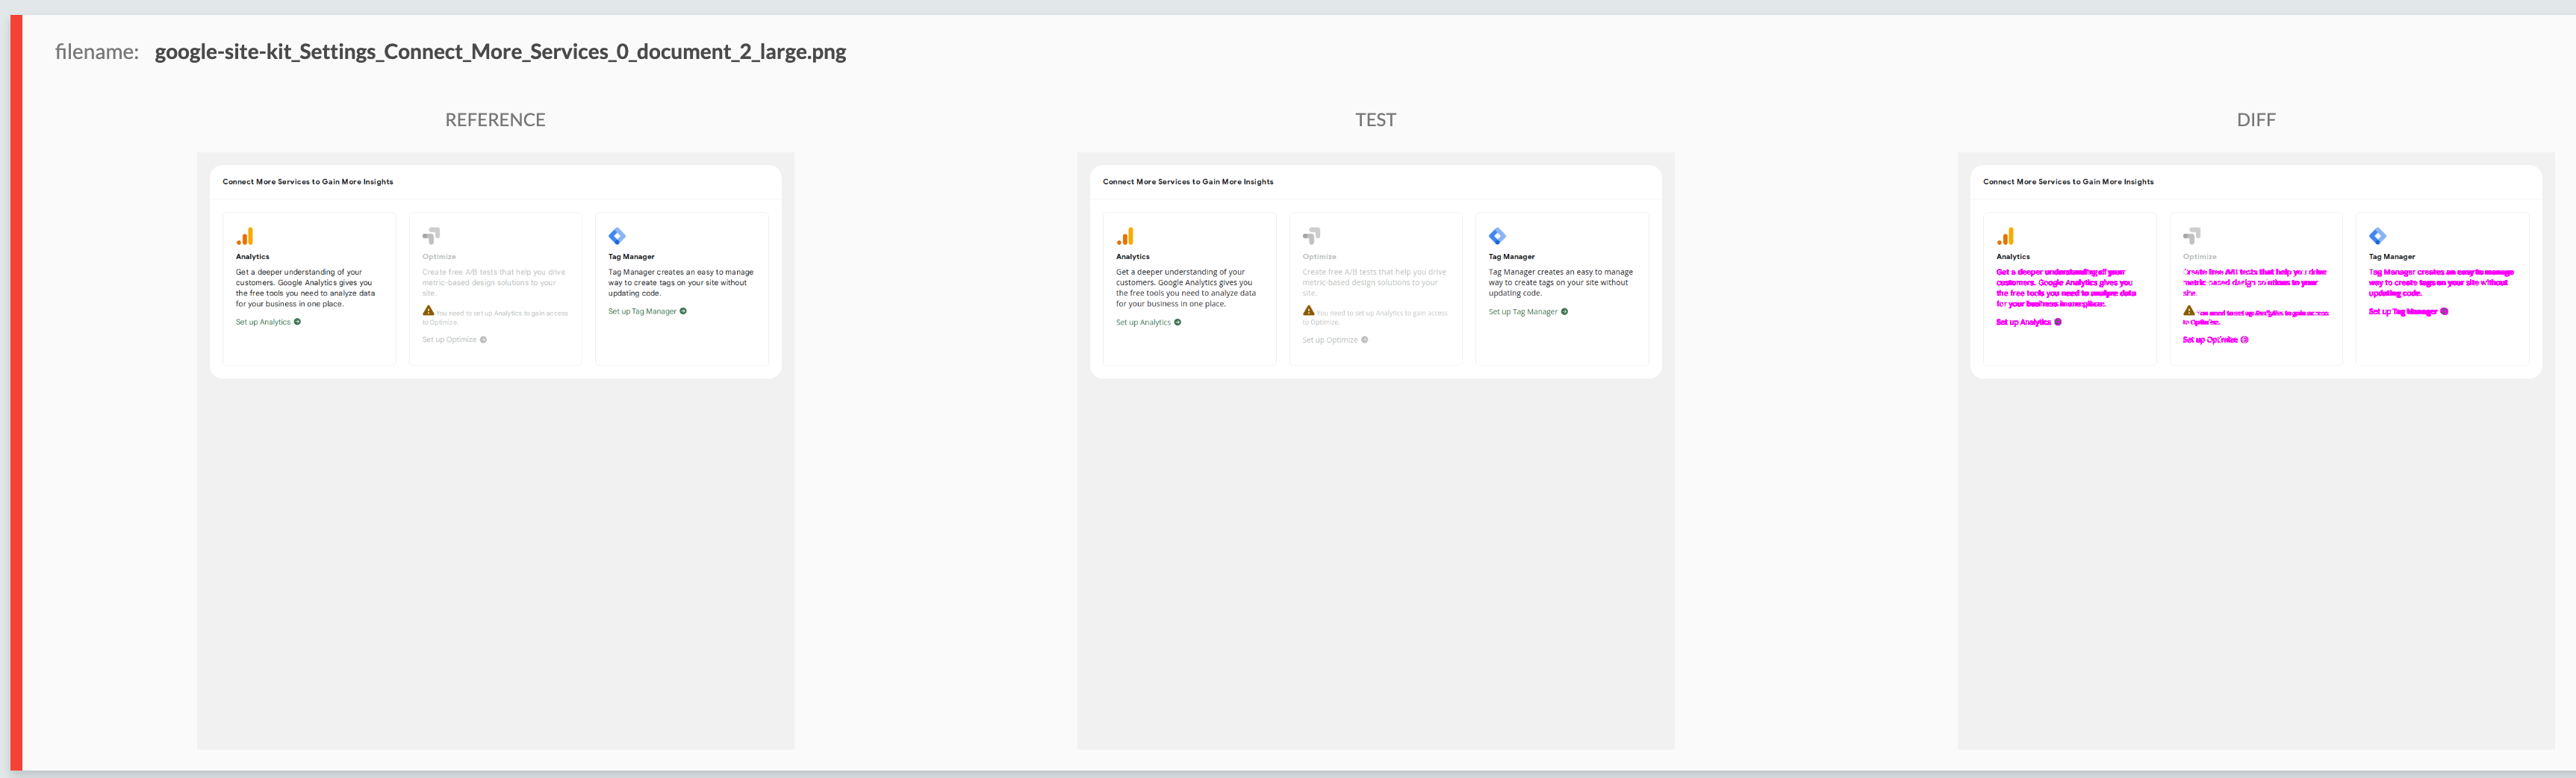The width and height of the screenshot is (2576, 778).
Task: Click the arrow icon beside Set up Tag Manager in REFERENCE
Action: (x=683, y=311)
